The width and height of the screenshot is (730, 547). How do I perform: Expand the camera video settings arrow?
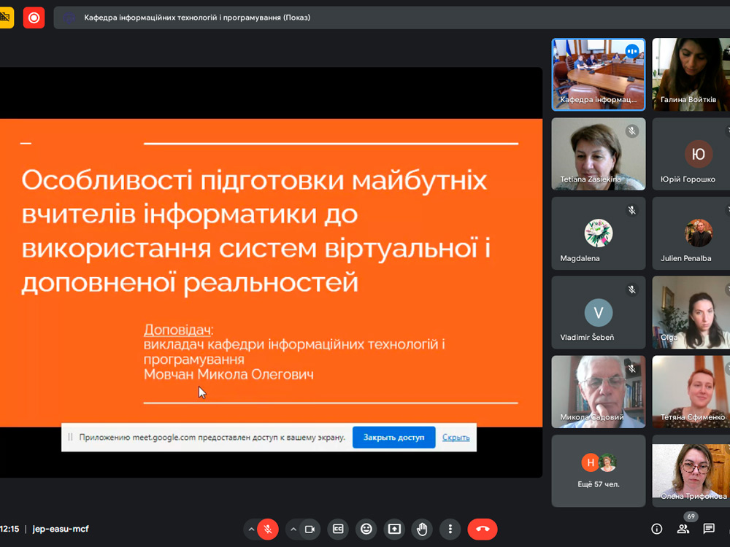click(293, 529)
